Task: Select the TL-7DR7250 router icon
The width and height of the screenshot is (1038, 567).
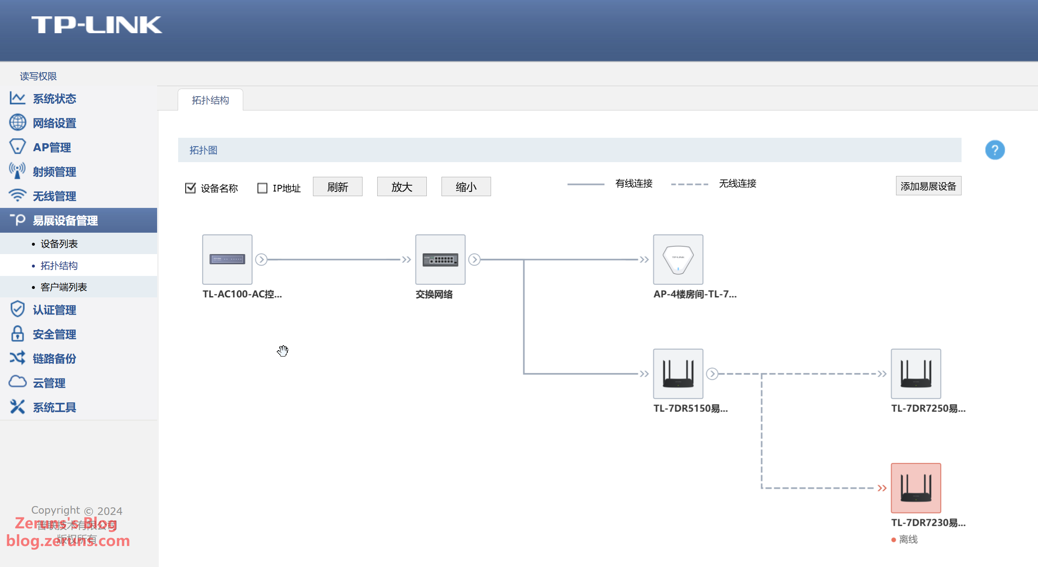Action: point(916,374)
